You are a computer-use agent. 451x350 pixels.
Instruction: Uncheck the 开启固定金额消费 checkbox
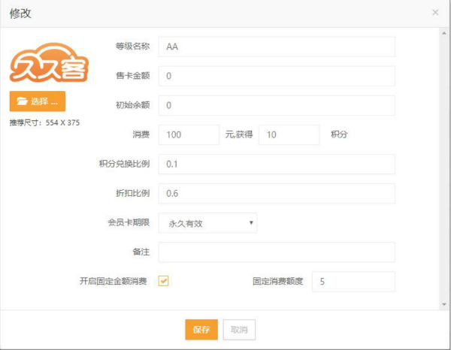click(x=164, y=281)
